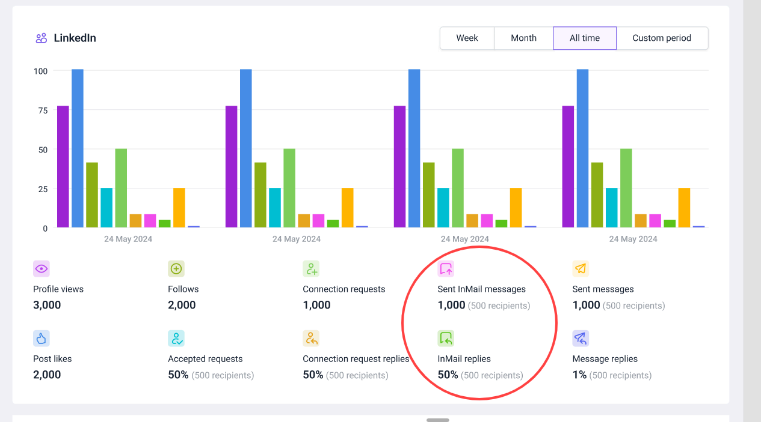
Task: Click the 1,000 value under Sent InMail messages
Action: [x=452, y=305]
